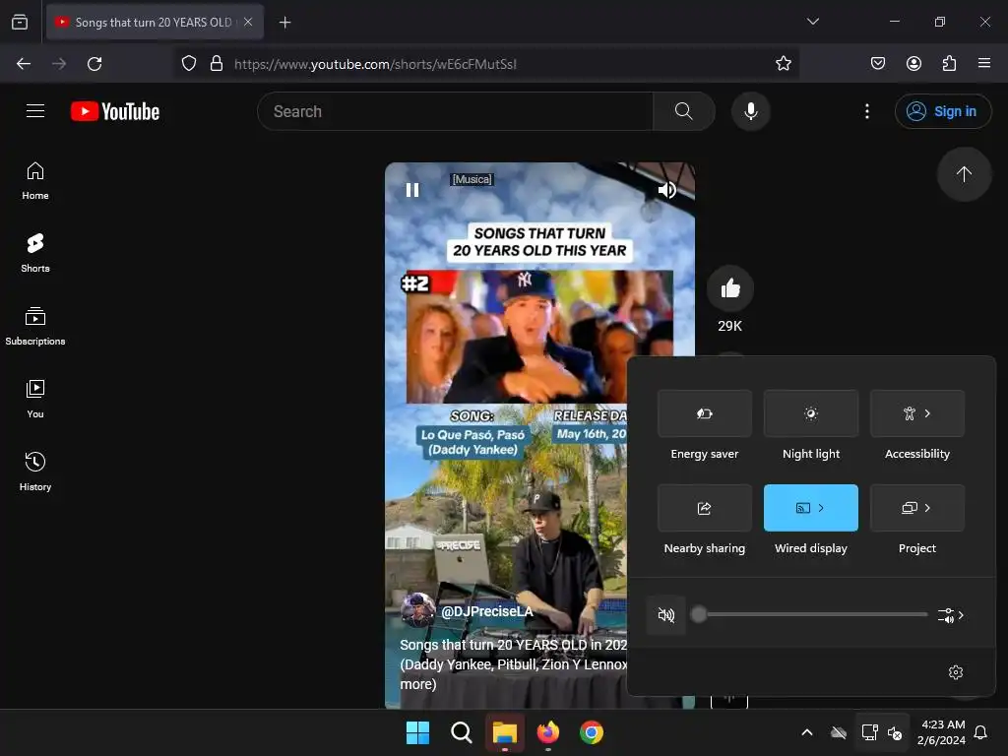The width and height of the screenshot is (1008, 756).
Task: Click the DJPreciseLA channel avatar
Action: click(x=417, y=610)
